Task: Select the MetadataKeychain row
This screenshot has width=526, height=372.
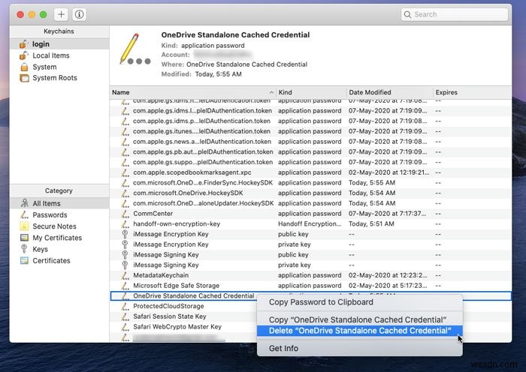Action: (x=310, y=275)
